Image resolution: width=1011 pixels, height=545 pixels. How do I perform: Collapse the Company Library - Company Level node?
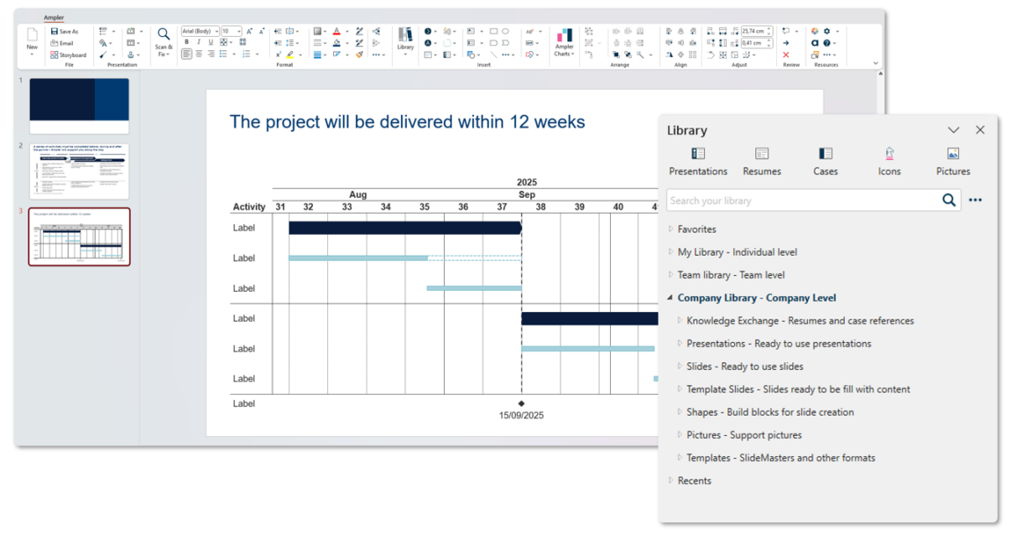pyautogui.click(x=670, y=298)
